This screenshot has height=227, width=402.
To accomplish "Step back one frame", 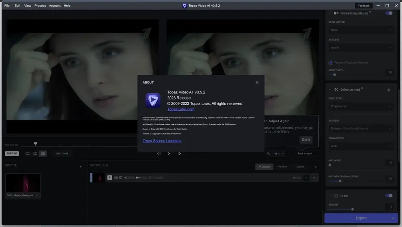I will (159, 154).
